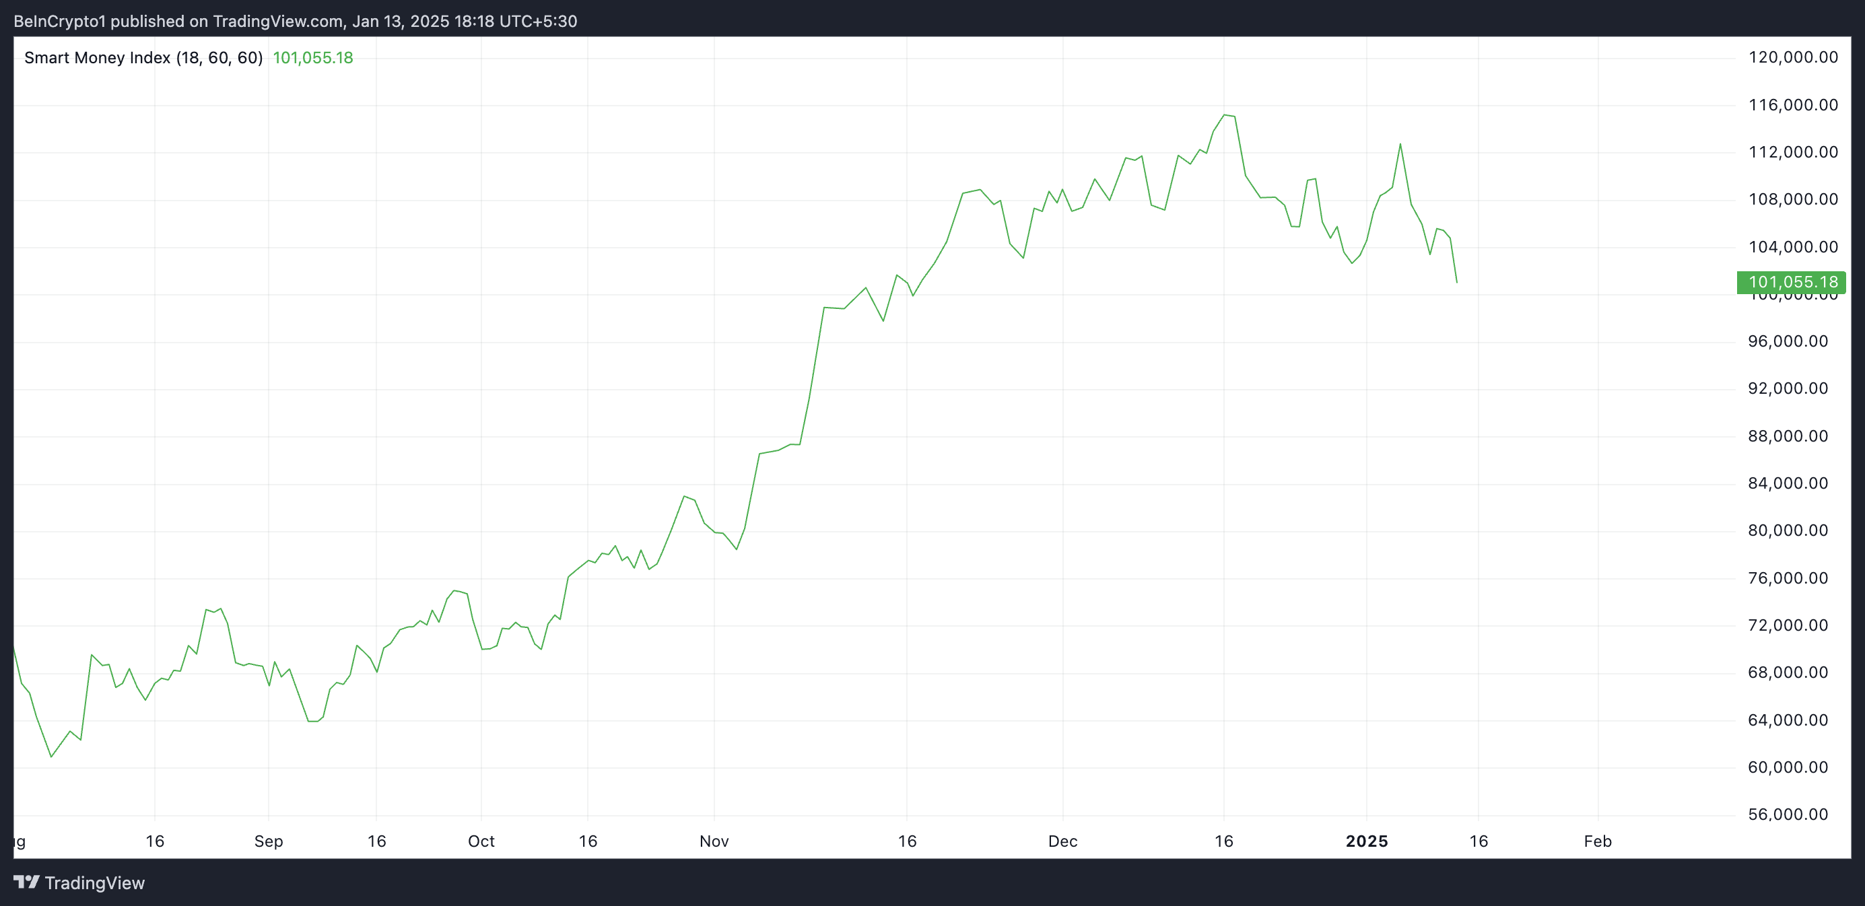The height and width of the screenshot is (906, 1865).
Task: Click the Smart Money Index indicator title
Action: click(143, 58)
